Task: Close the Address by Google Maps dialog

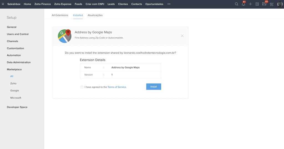Action: click(182, 36)
